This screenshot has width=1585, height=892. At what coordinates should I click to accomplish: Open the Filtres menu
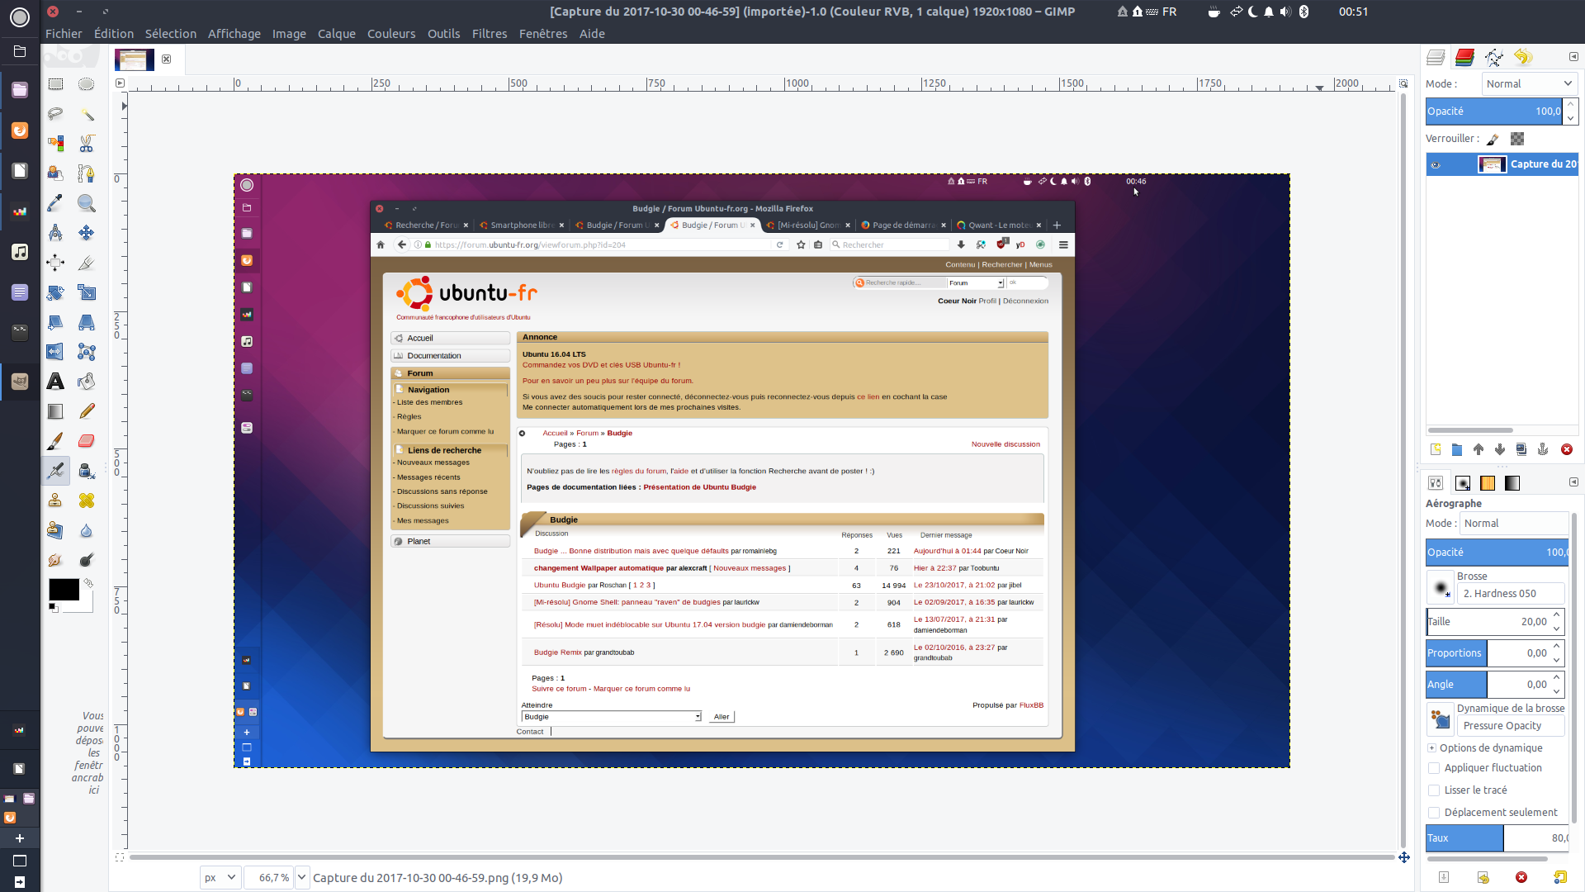[x=490, y=34]
